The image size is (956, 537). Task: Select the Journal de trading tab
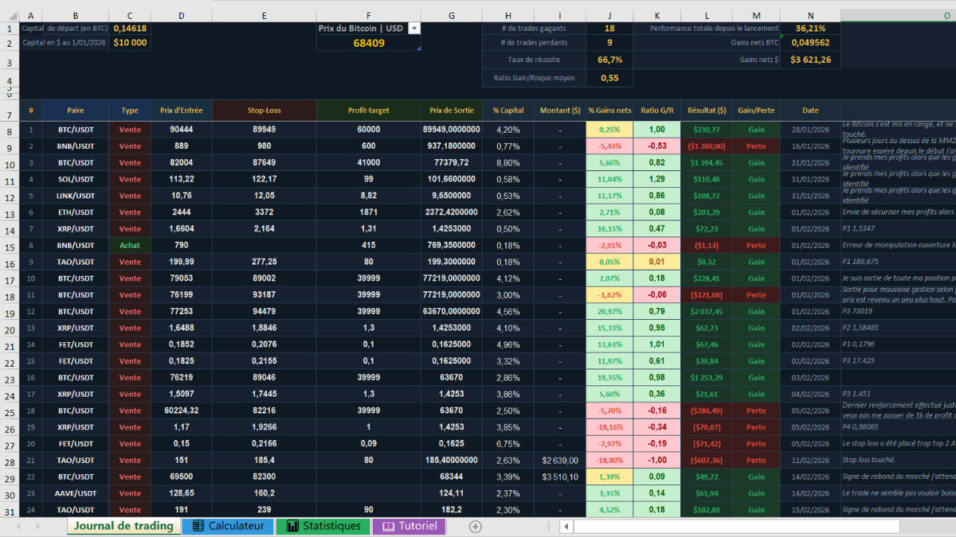(x=123, y=526)
